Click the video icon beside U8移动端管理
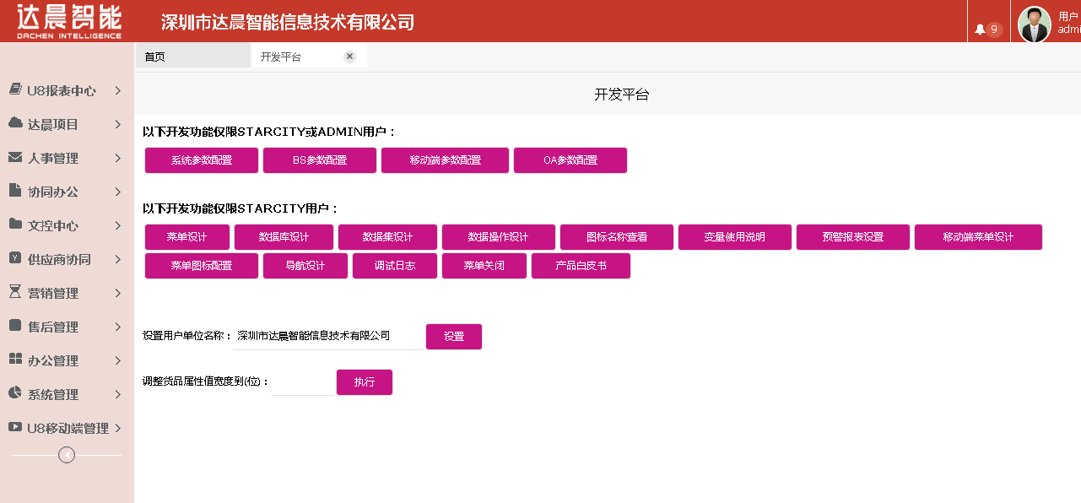Viewport: 1081px width, 503px height. click(x=15, y=427)
